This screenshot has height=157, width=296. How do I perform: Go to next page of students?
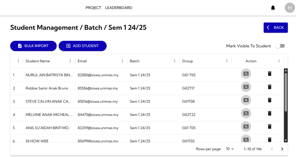click(282, 149)
